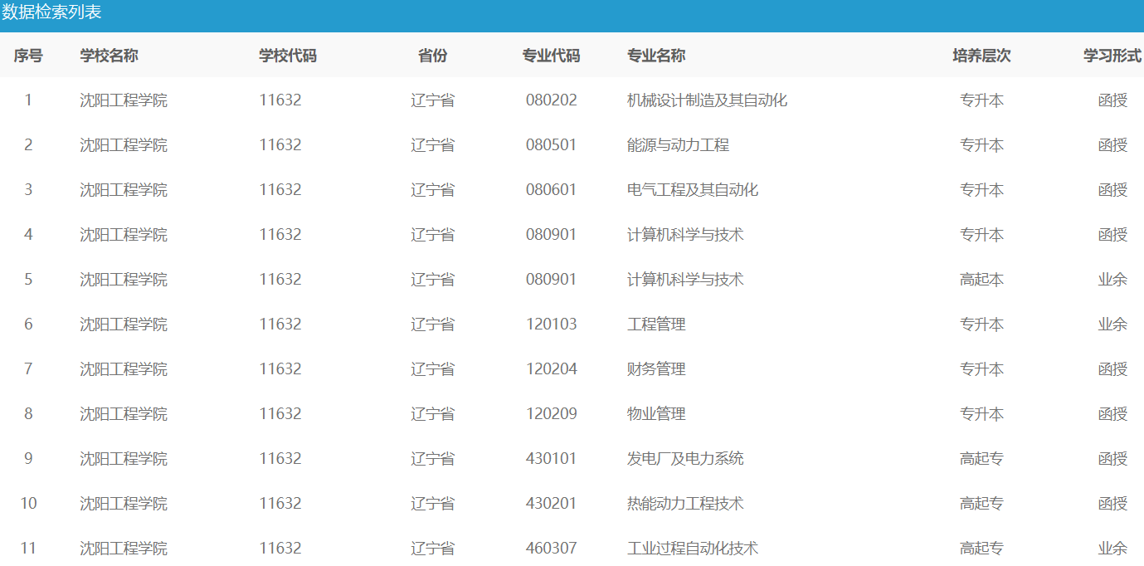Image resolution: width=1144 pixels, height=566 pixels.
Task: Select major name 能源与动力工程
Action: (678, 145)
